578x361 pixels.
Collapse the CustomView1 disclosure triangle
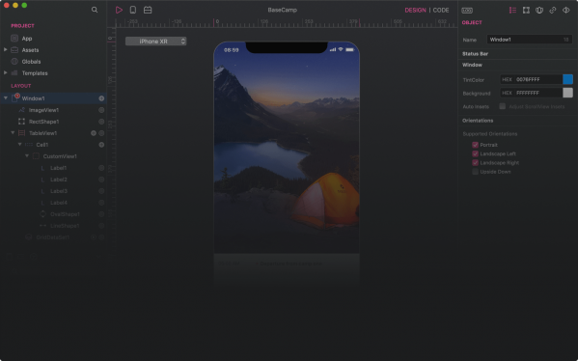pyautogui.click(x=27, y=156)
